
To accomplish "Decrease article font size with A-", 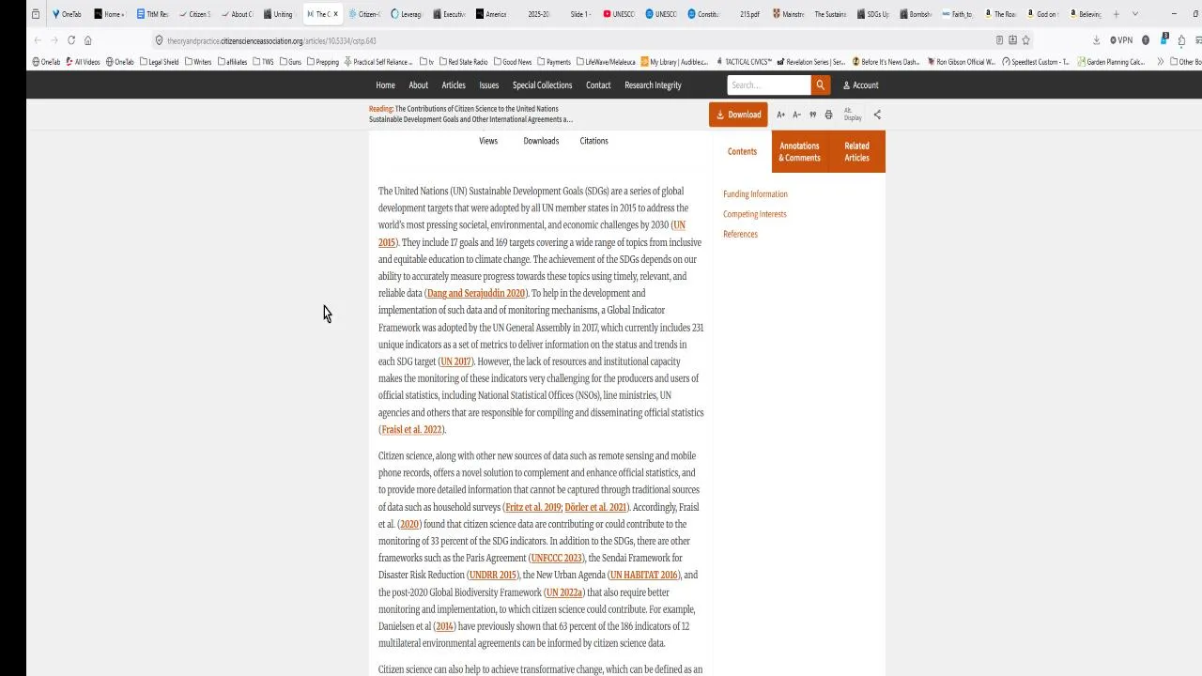I will [796, 115].
